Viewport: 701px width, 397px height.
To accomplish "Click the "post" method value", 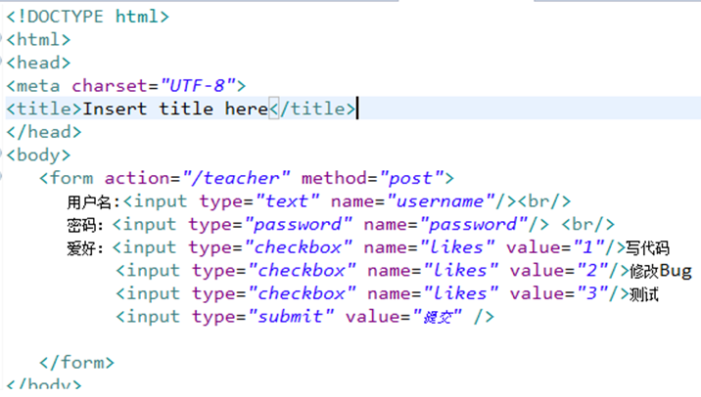I will coord(411,178).
